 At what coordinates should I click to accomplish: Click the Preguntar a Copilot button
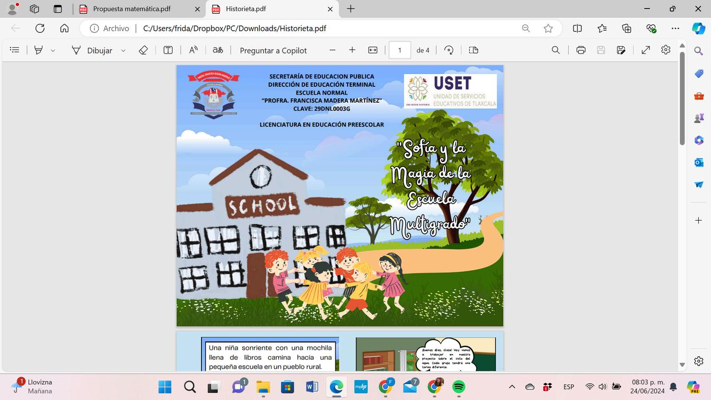[x=274, y=50]
